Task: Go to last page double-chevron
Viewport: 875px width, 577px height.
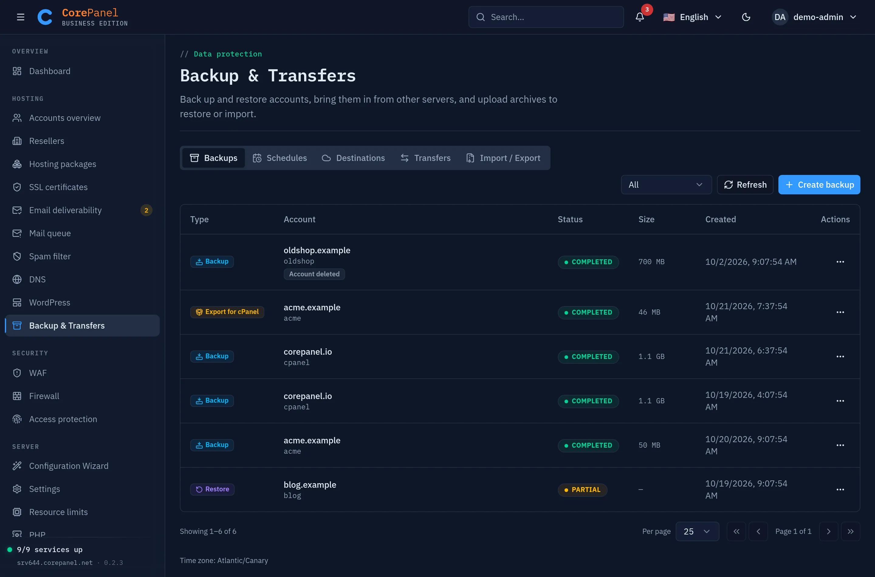Action: pyautogui.click(x=851, y=531)
